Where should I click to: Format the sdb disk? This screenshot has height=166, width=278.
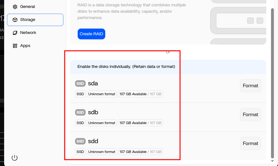click(x=250, y=115)
